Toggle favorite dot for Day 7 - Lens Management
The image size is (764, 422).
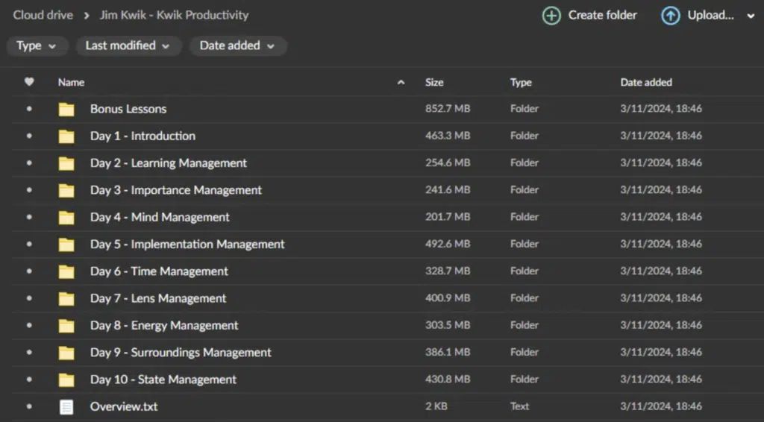coord(29,298)
